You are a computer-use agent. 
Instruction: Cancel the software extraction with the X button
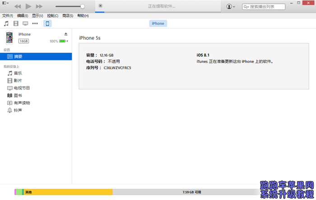point(100,6)
